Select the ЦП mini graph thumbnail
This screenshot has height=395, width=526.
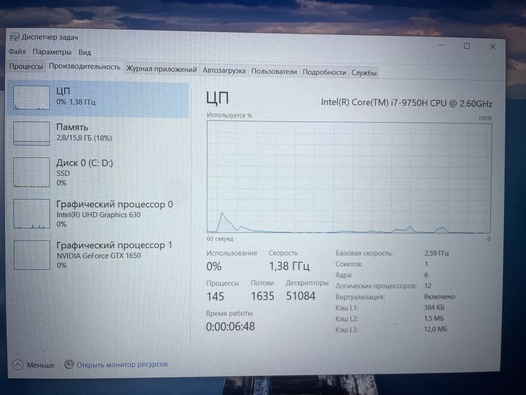tap(32, 98)
